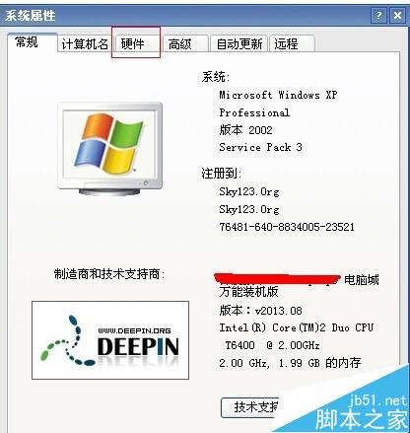Image resolution: width=410 pixels, height=433 pixels.
Task: Click the jb51.net watermark text
Action: click(377, 400)
